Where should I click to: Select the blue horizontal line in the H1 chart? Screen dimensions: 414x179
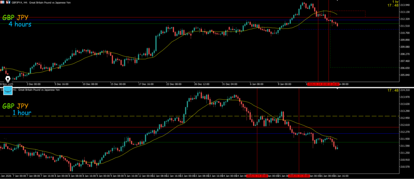point(121,134)
